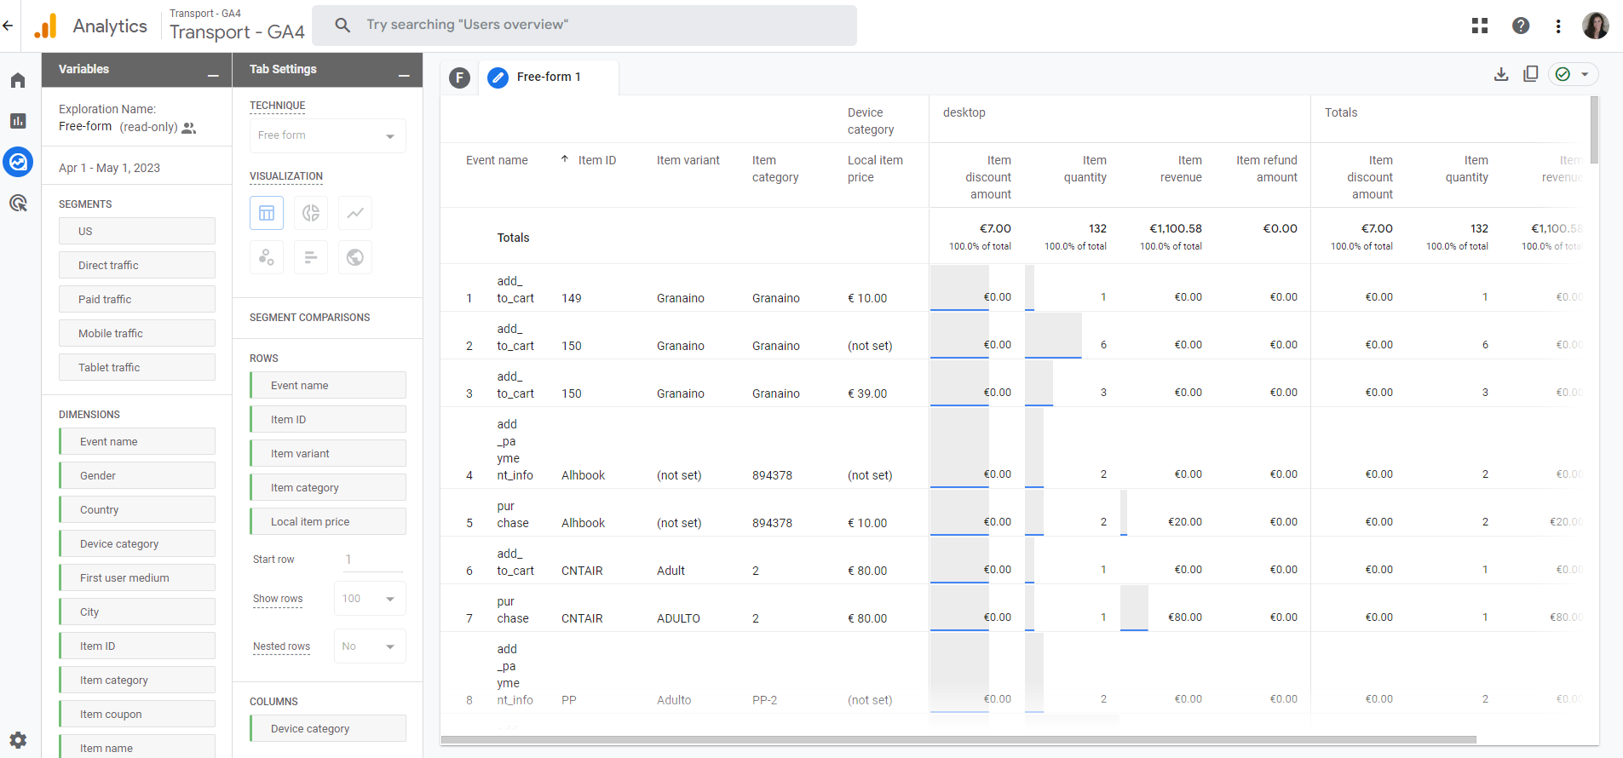Switch to the Free-form 1 tab

point(548,78)
